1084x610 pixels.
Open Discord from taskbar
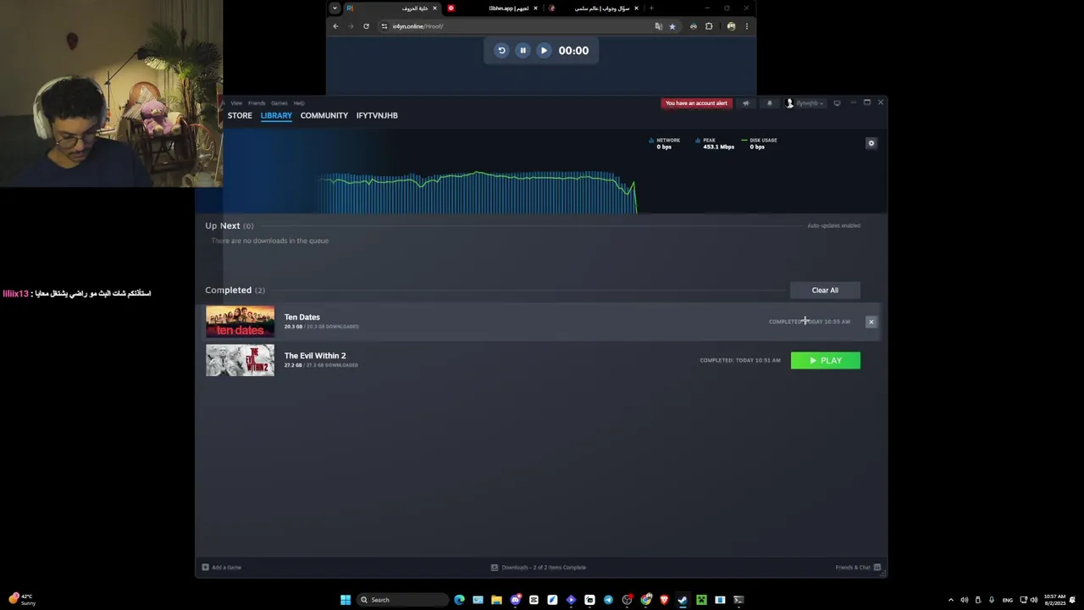tap(515, 600)
